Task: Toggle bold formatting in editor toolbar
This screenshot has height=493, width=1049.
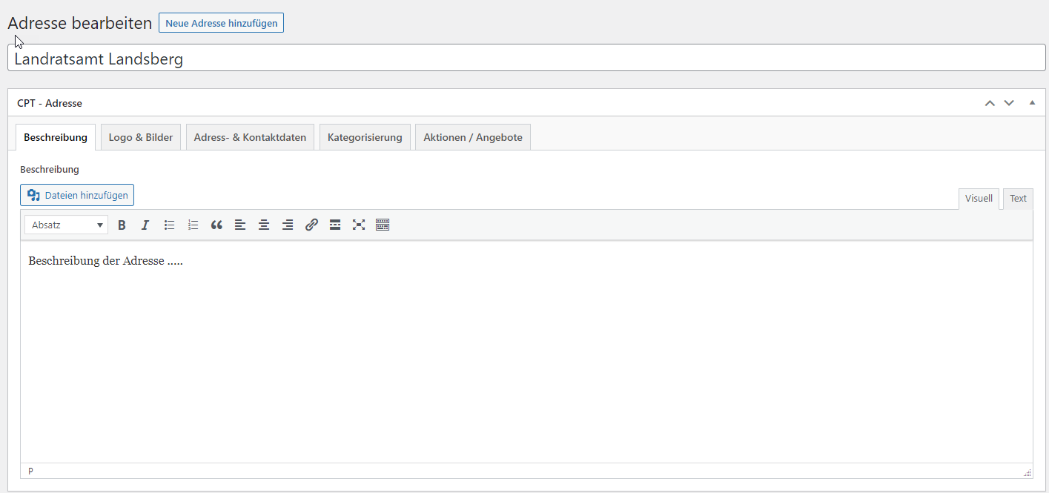Action: tap(122, 225)
